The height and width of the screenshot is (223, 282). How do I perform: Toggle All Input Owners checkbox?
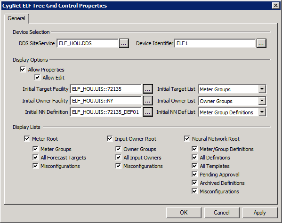tap(118, 158)
